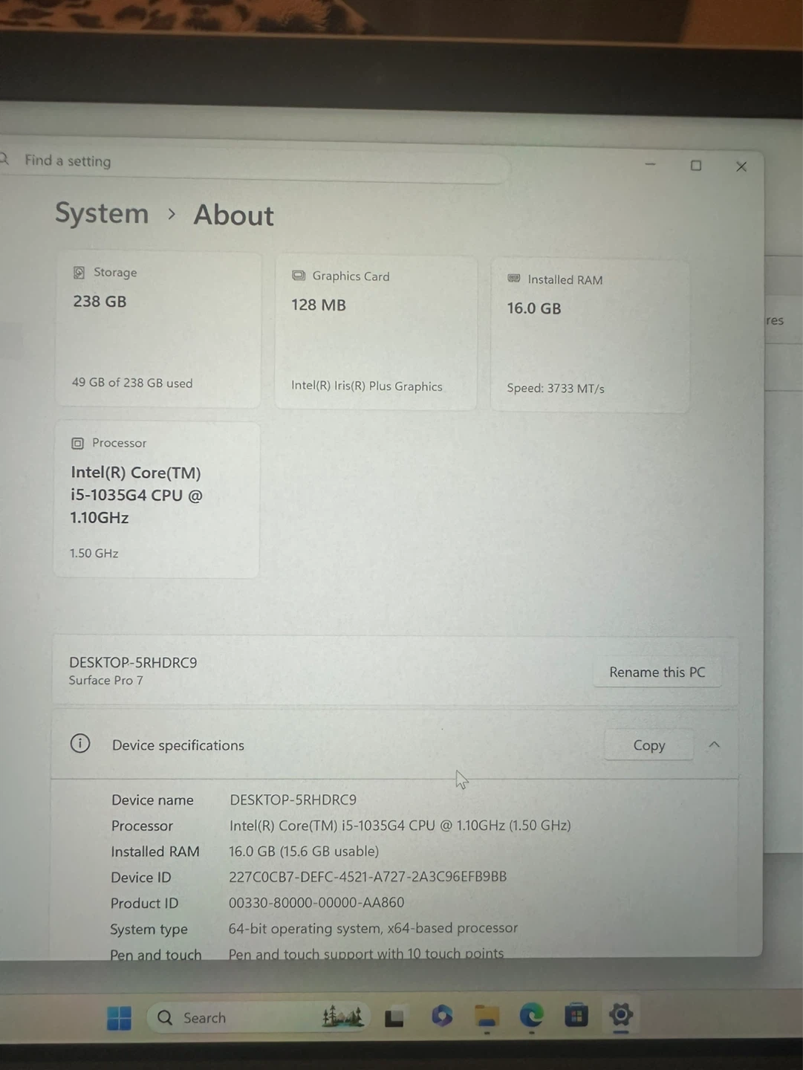Click '16.0 GB (15.6 GB usable)' value

click(x=304, y=851)
